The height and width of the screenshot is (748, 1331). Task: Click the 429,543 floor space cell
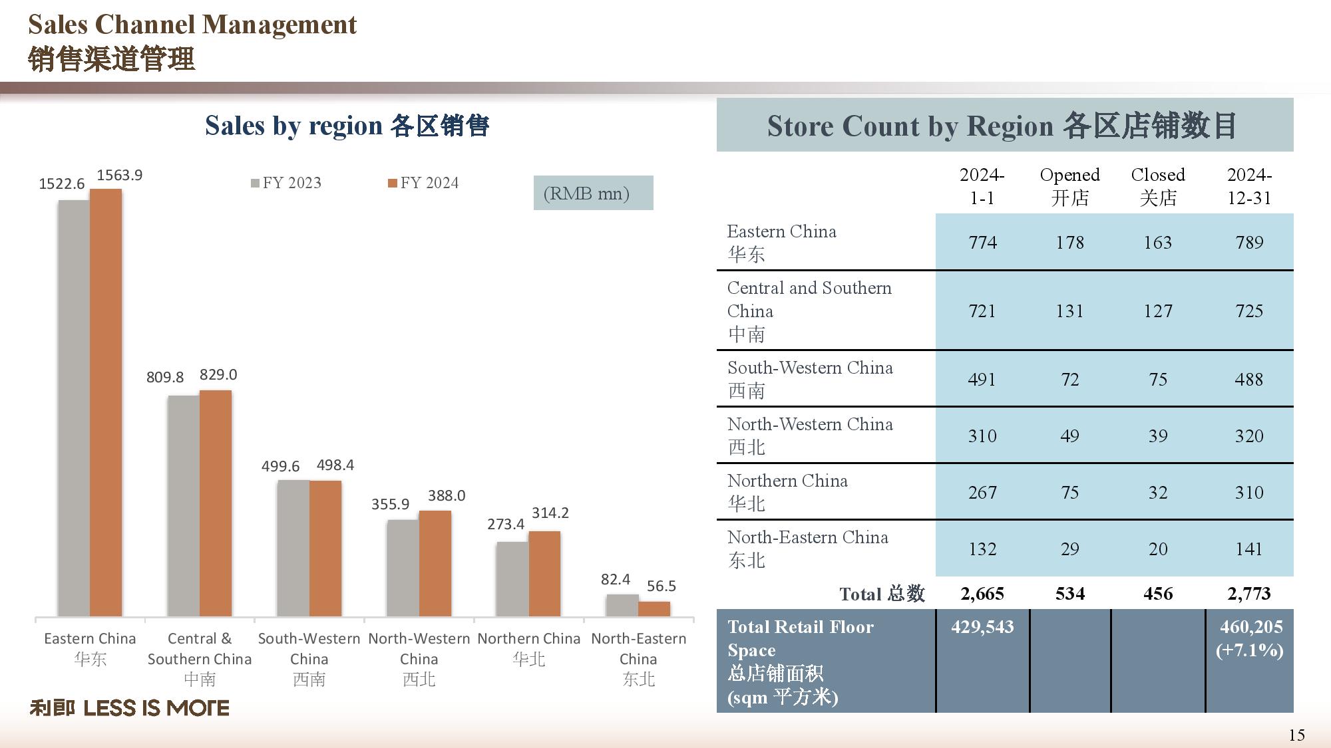point(982,627)
